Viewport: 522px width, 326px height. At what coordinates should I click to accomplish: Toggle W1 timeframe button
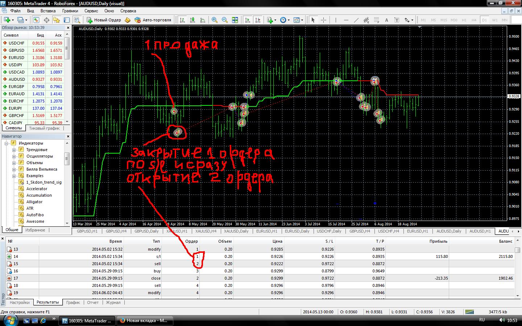(x=495, y=20)
